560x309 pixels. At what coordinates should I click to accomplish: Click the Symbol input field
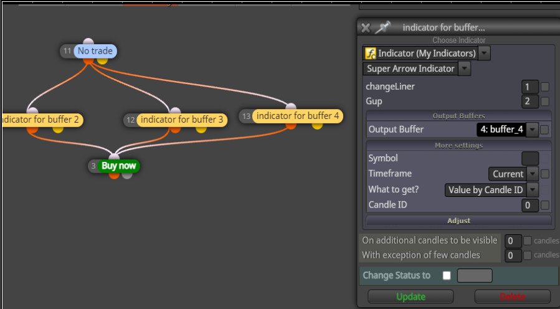(x=530, y=158)
